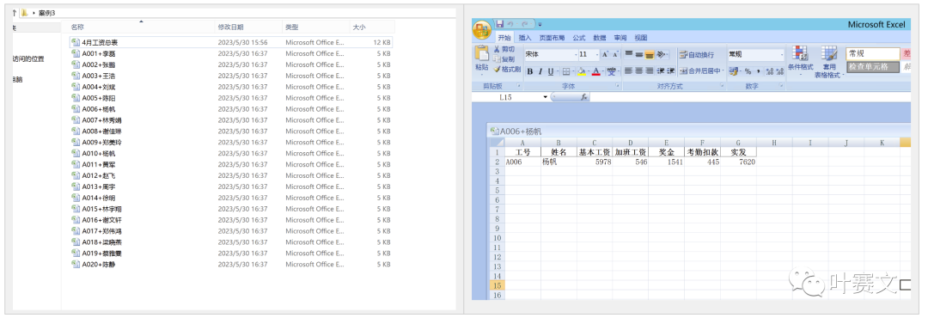This screenshot has height=324, width=928.
Task: Click the insert function fx icon
Action: point(583,97)
